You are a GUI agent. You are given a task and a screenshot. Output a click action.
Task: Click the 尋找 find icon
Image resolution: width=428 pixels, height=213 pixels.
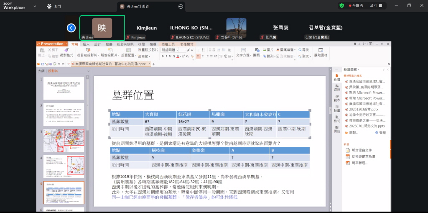(x=303, y=50)
